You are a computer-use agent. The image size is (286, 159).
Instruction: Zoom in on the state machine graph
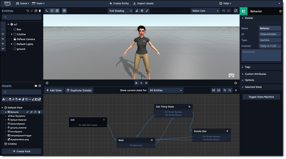pos(225,90)
